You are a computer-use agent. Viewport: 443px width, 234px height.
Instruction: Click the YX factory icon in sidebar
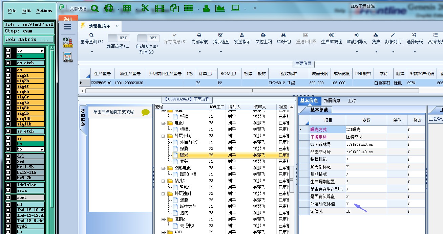[68, 43]
